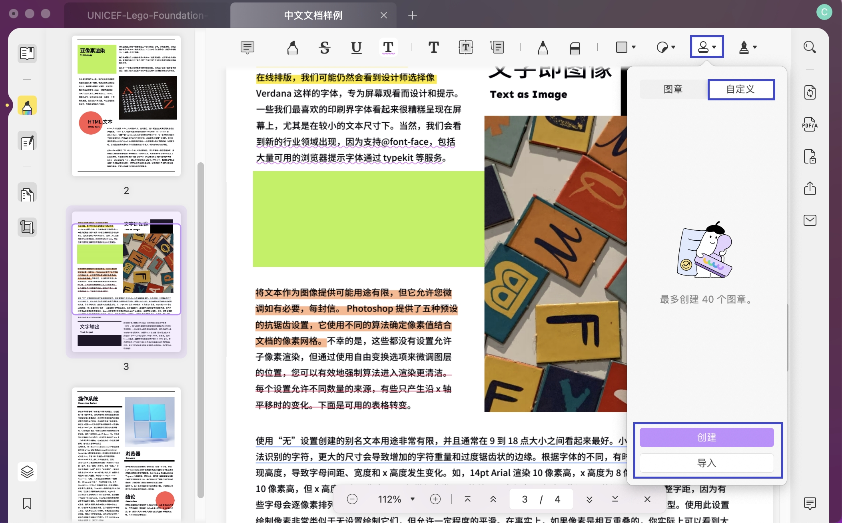The height and width of the screenshot is (523, 842).
Task: Click the Share upload icon
Action: [x=810, y=188]
